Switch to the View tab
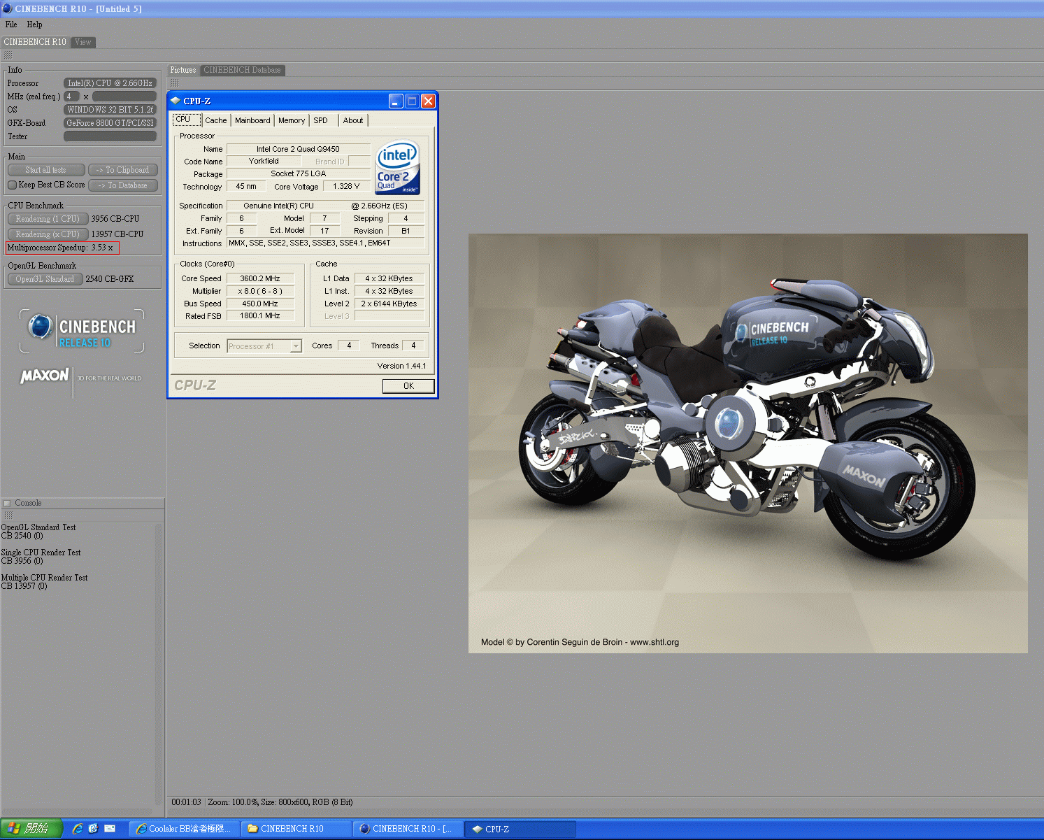The image size is (1044, 840). (83, 42)
